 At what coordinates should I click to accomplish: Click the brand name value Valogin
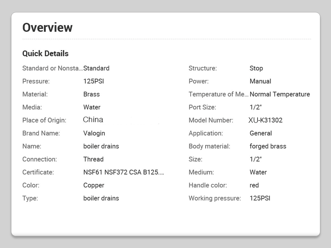(94, 133)
